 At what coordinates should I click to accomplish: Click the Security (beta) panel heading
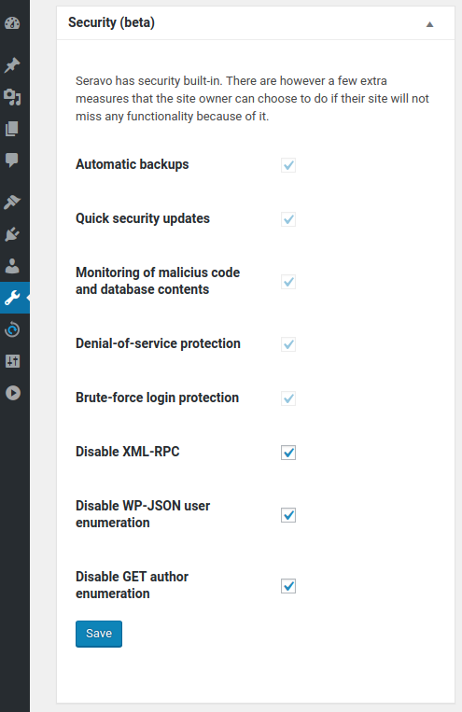111,22
